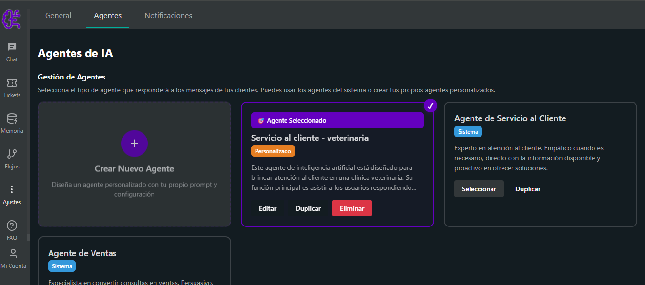Click the Servicio al cliente - veterinaria title
The width and height of the screenshot is (645, 285).
(x=310, y=138)
